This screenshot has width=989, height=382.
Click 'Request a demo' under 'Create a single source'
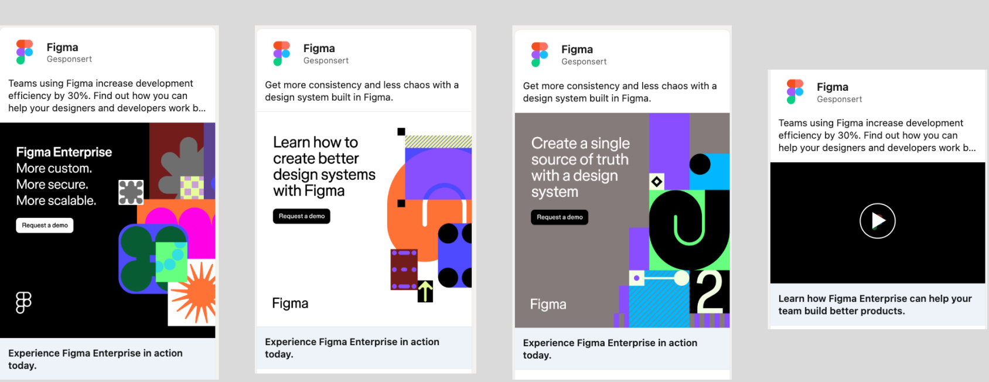(560, 217)
